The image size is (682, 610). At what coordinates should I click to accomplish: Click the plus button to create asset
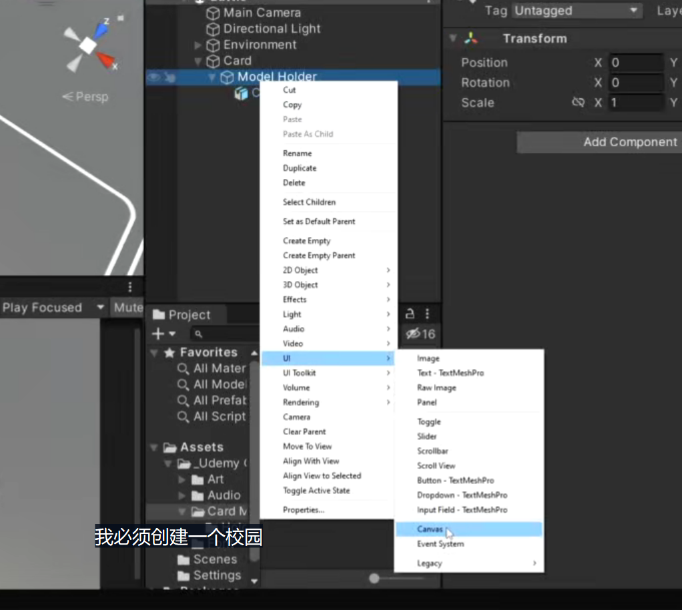[x=163, y=334]
